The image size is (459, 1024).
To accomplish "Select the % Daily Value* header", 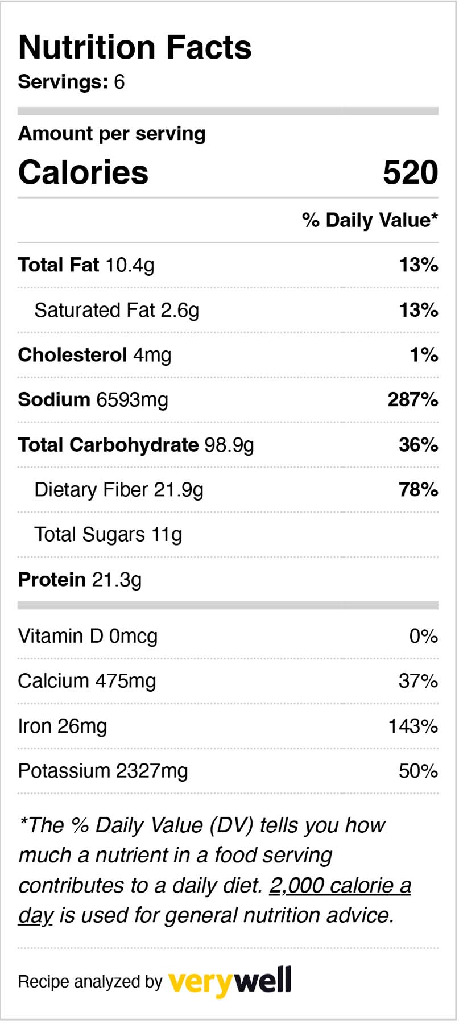I will pos(370,220).
